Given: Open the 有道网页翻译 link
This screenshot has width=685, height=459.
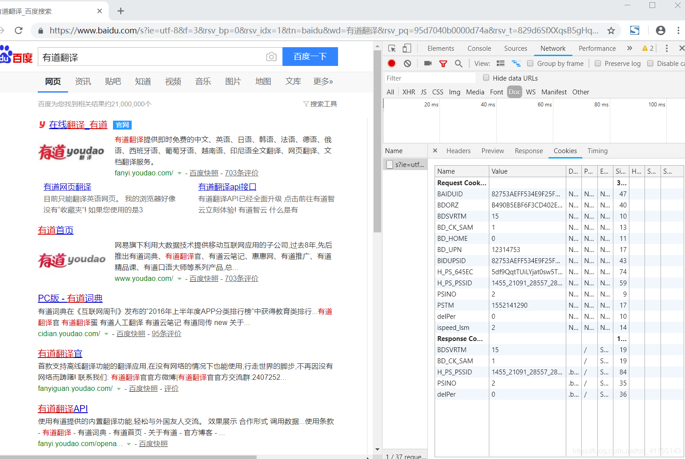Looking at the screenshot, I should (67, 187).
